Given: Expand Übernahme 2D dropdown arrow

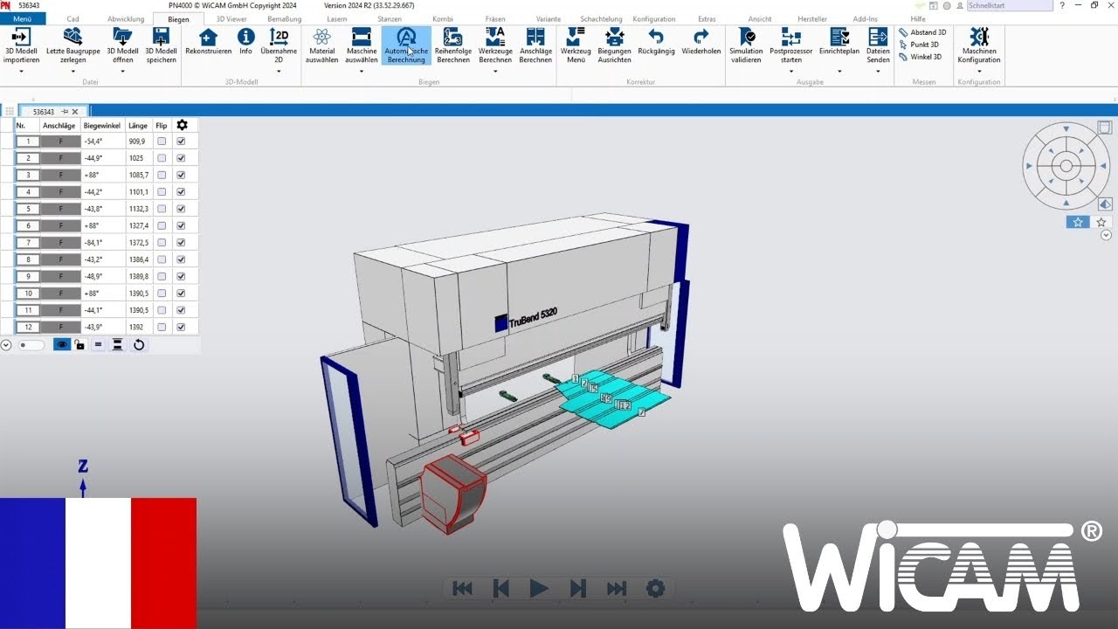Looking at the screenshot, I should coord(279,72).
